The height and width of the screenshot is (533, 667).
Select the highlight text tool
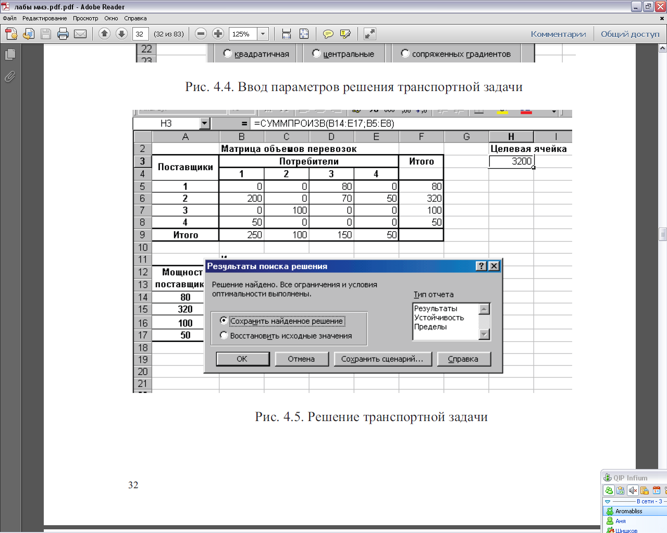345,34
